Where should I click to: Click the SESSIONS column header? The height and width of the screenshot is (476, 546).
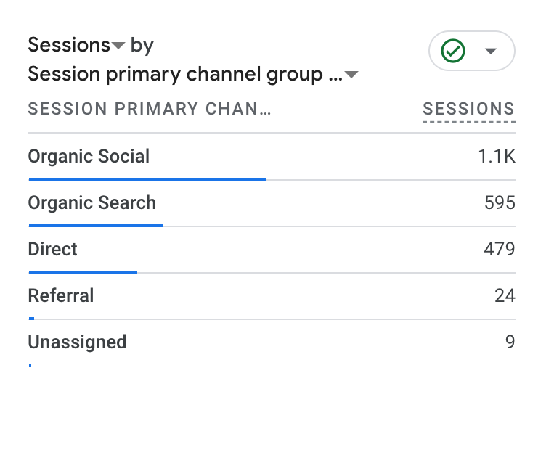click(x=468, y=110)
